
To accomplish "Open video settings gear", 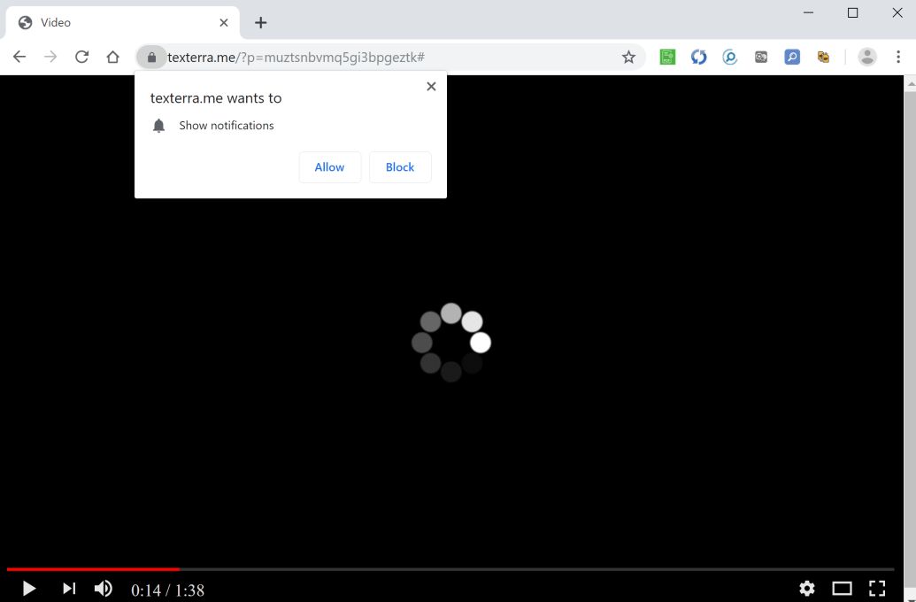I will (807, 588).
